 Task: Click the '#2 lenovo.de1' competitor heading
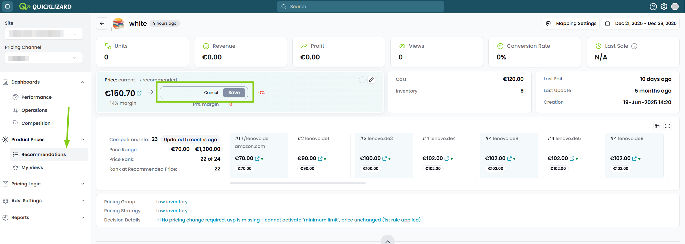click(313, 138)
